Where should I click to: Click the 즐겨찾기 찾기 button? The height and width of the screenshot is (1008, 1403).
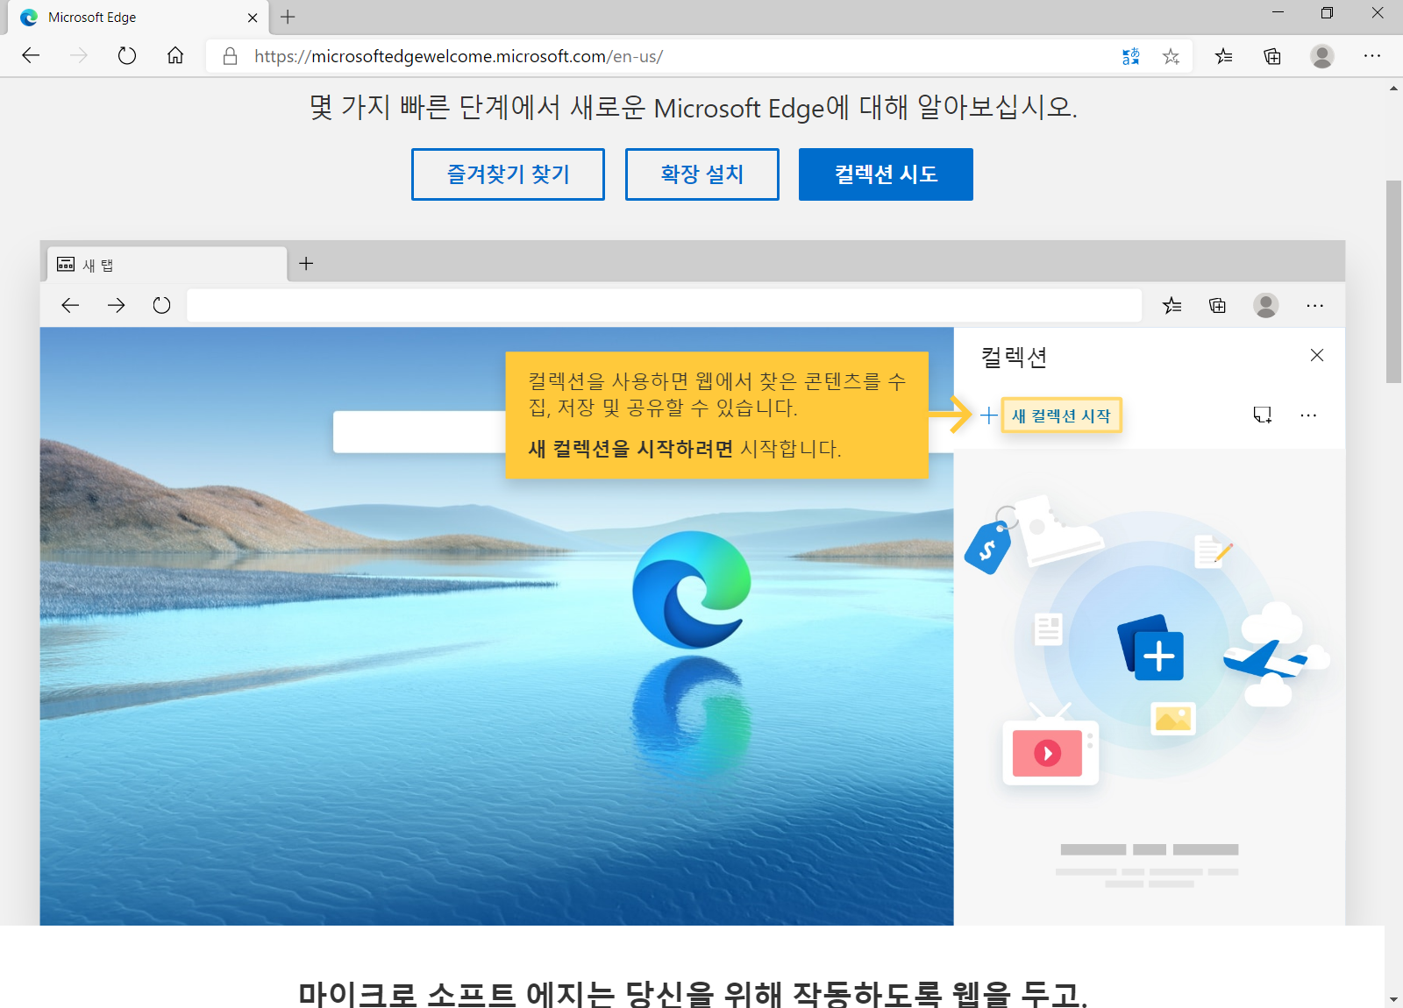508,174
